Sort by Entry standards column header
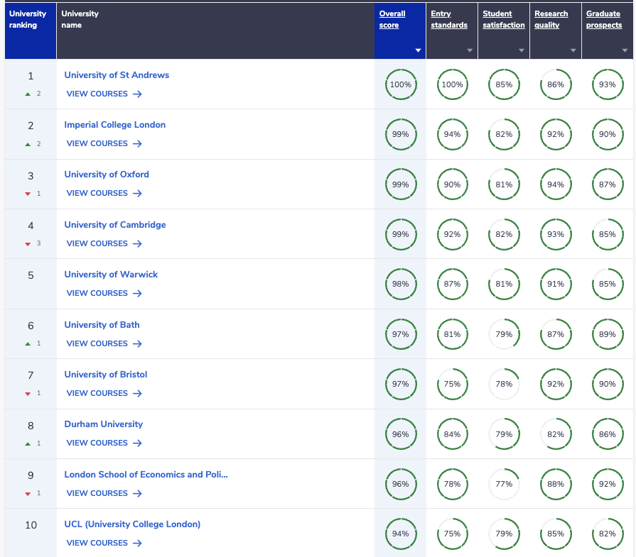The image size is (636, 557). click(449, 19)
